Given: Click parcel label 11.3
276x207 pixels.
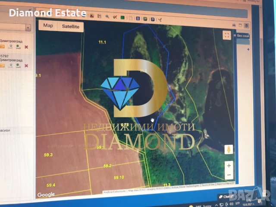Looking at the screenshot, I should click(x=167, y=185).
